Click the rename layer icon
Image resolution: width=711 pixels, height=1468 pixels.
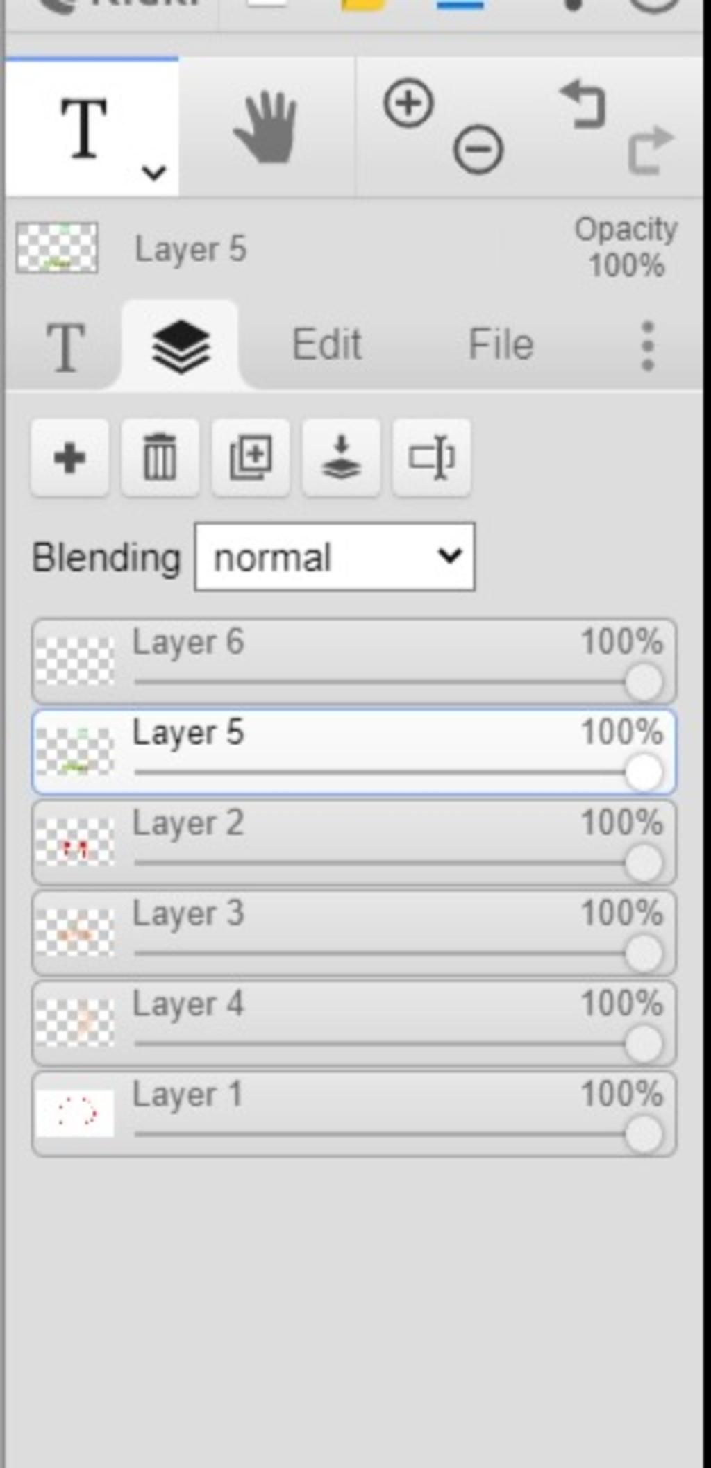click(431, 458)
